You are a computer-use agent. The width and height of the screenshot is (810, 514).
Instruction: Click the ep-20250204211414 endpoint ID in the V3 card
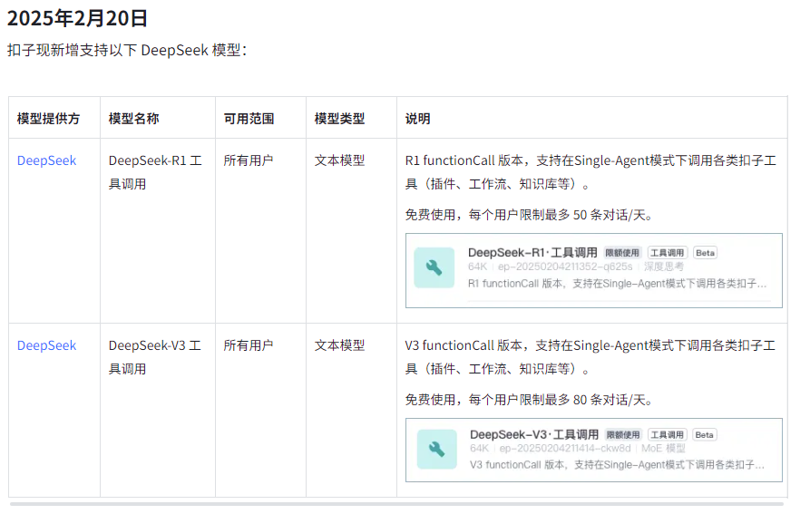point(565,449)
